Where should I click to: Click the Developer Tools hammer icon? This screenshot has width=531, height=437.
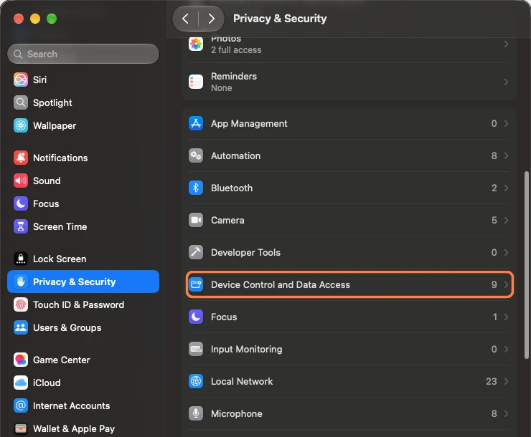pos(196,252)
